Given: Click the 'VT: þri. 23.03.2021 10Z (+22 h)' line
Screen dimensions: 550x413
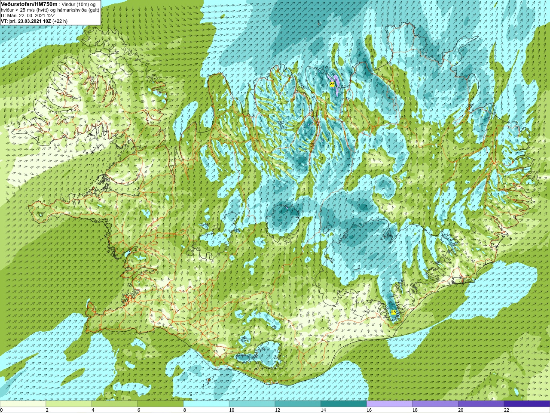Looking at the screenshot, I should point(34,21).
